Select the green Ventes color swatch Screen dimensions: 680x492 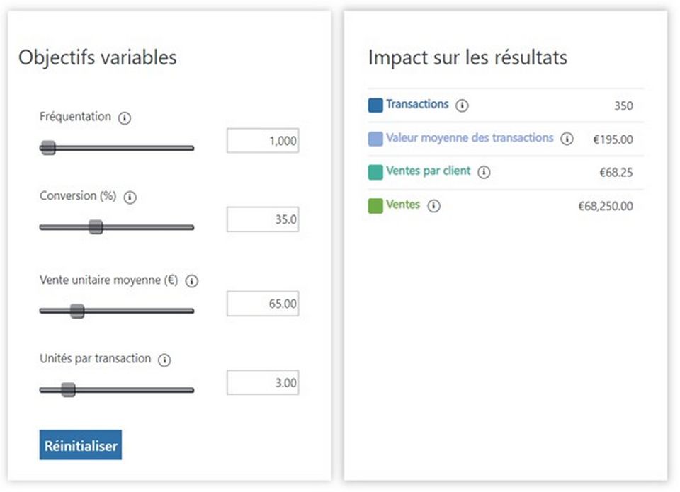click(375, 206)
